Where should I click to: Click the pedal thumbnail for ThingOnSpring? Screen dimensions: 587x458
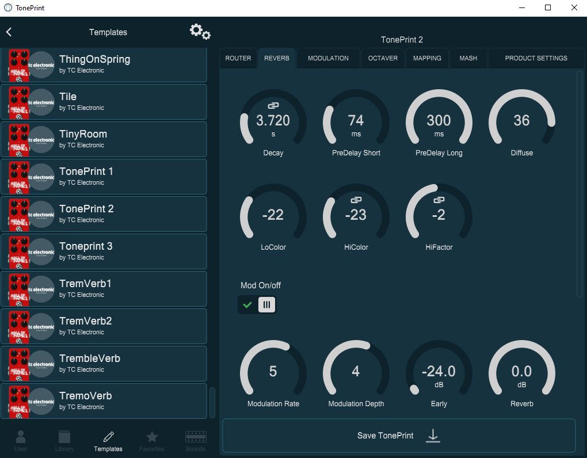19,65
